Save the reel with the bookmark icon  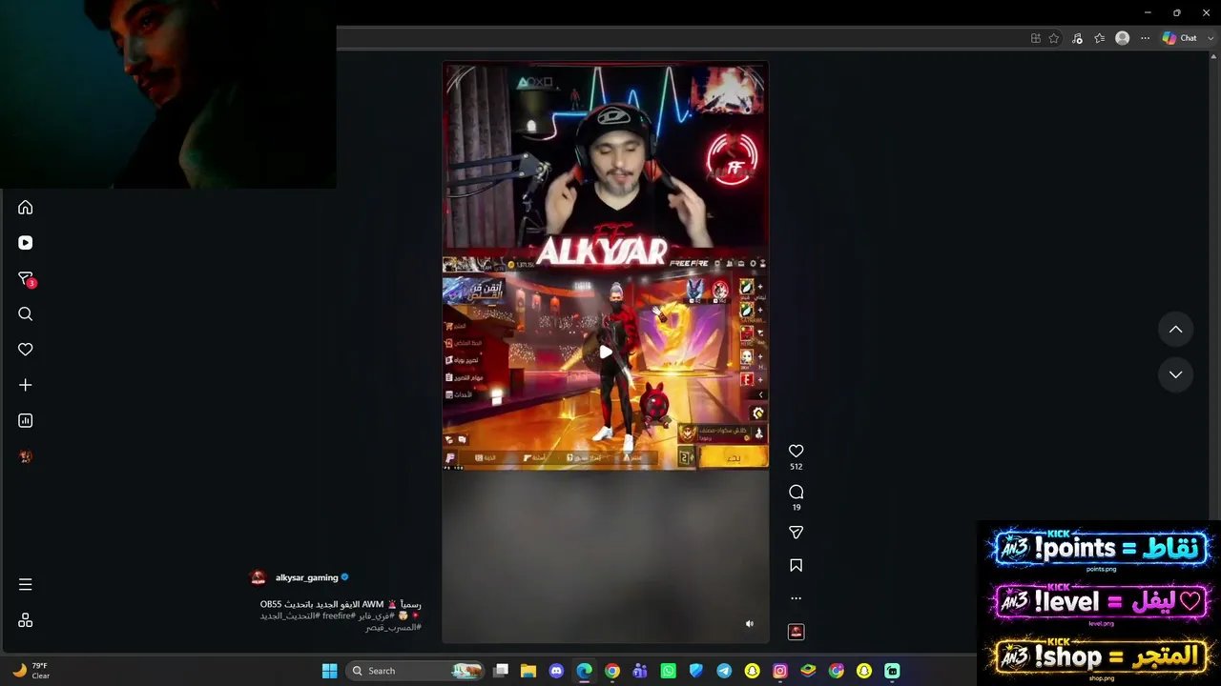(797, 566)
